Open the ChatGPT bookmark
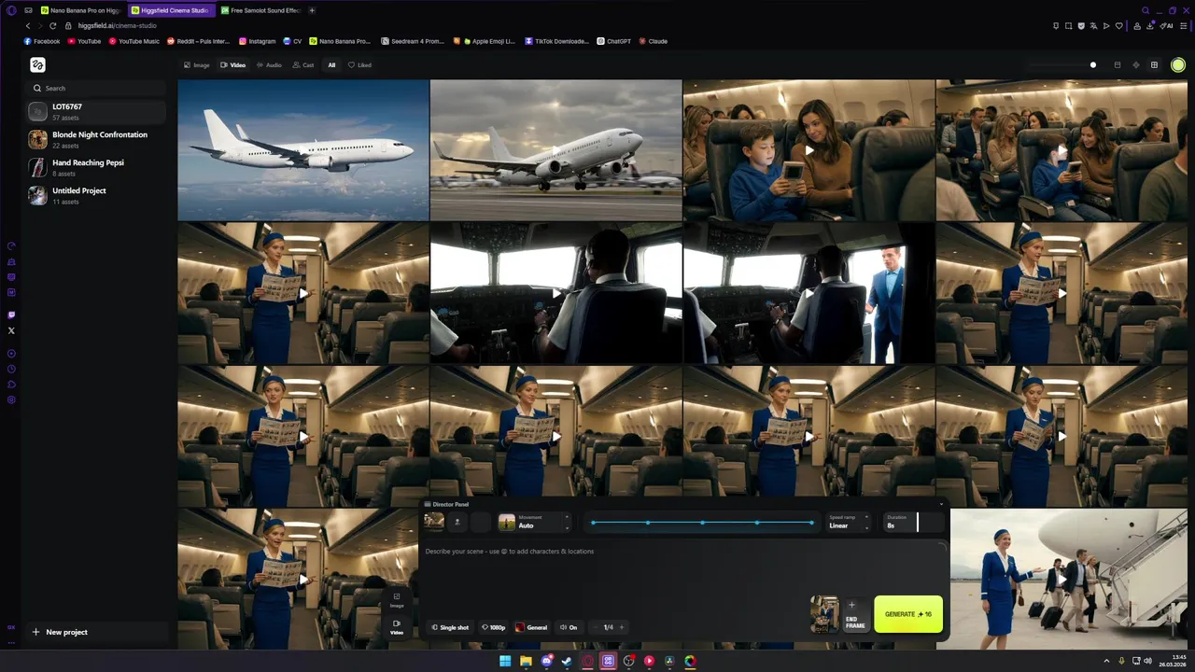 coord(614,41)
